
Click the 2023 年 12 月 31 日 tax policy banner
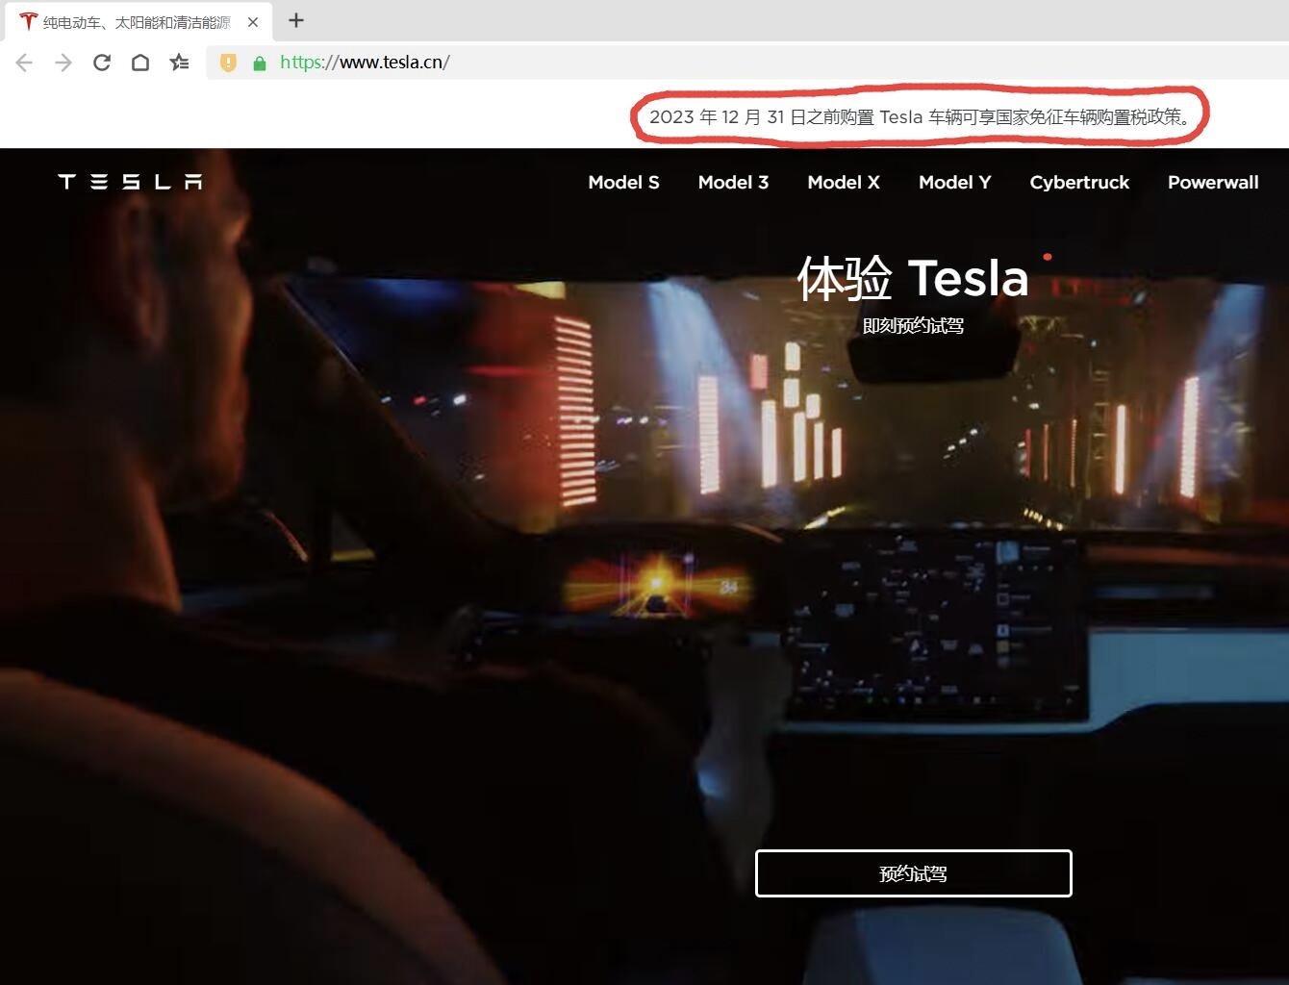pyautogui.click(x=920, y=117)
